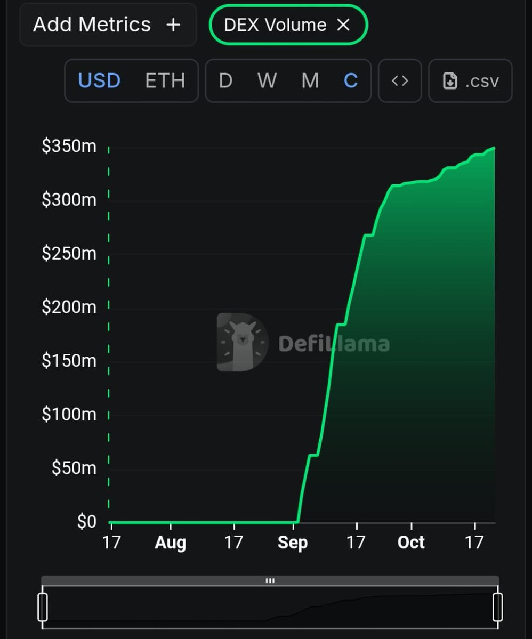Click the DefiLlama logo watermark
This screenshot has height=639, width=532.
click(303, 342)
